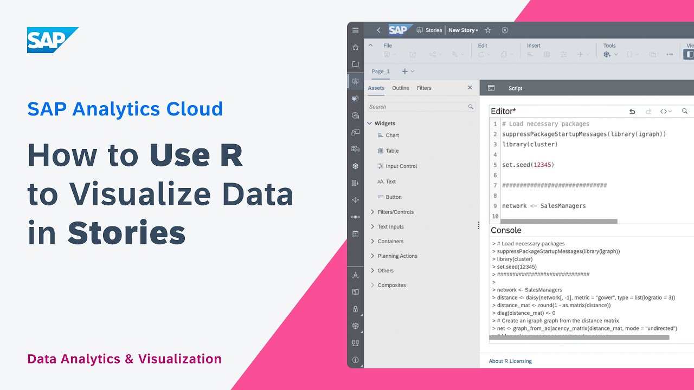
Task: Collapse the Widgets section
Action: 370,123
